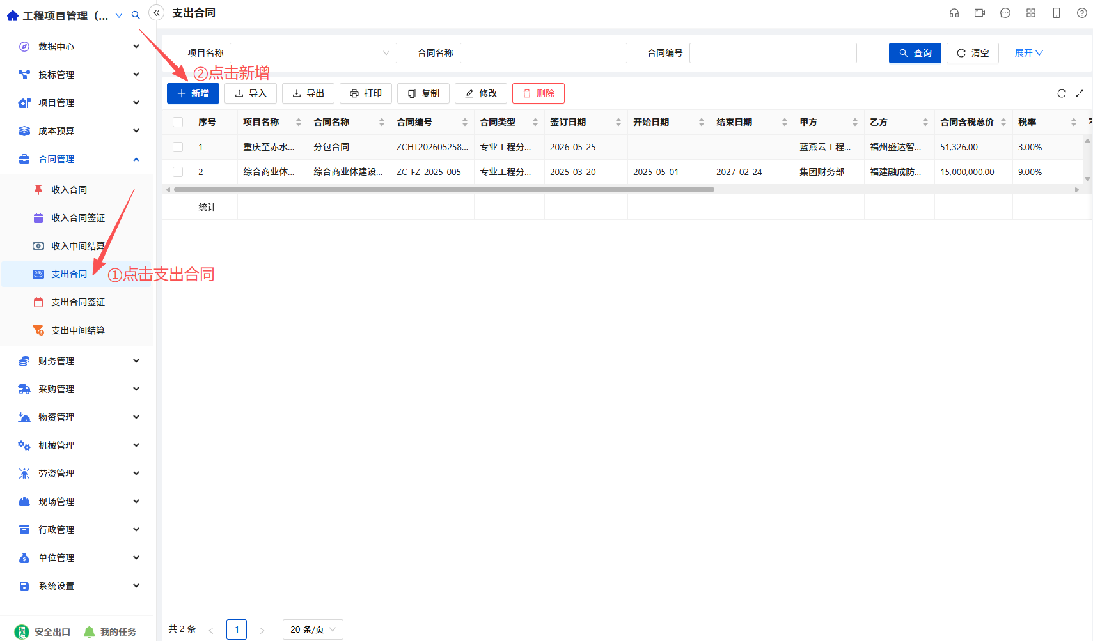This screenshot has height=641, width=1093.
Task: Click the 财务管理 coins icon
Action: [x=24, y=361]
